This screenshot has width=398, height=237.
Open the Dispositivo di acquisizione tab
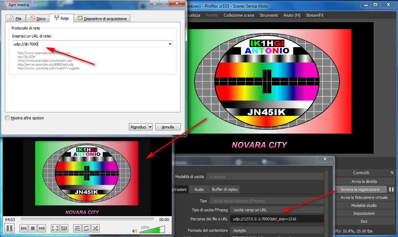(102, 19)
